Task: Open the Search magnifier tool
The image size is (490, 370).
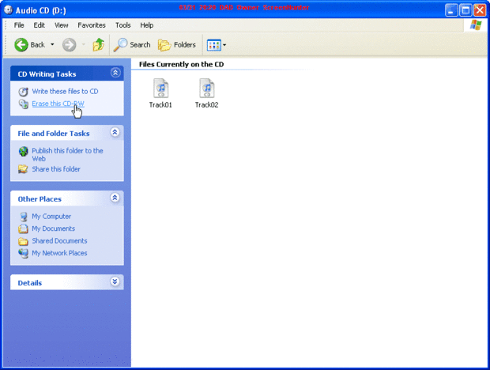Action: [x=120, y=45]
